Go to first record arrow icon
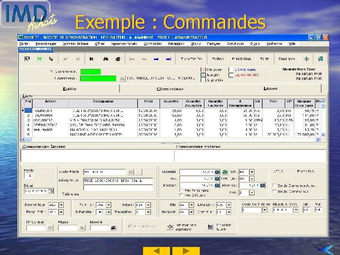Screen dimensions: 340x255 (x=132, y=59)
